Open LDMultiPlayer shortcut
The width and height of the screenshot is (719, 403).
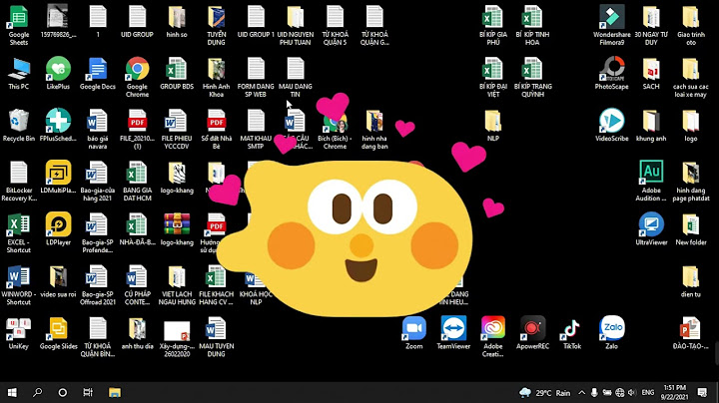click(58, 178)
